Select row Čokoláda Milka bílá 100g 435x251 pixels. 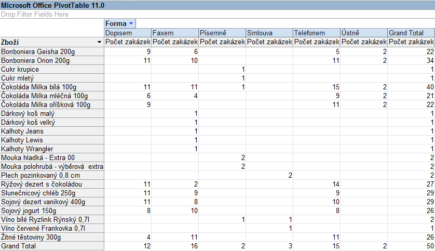click(52, 87)
